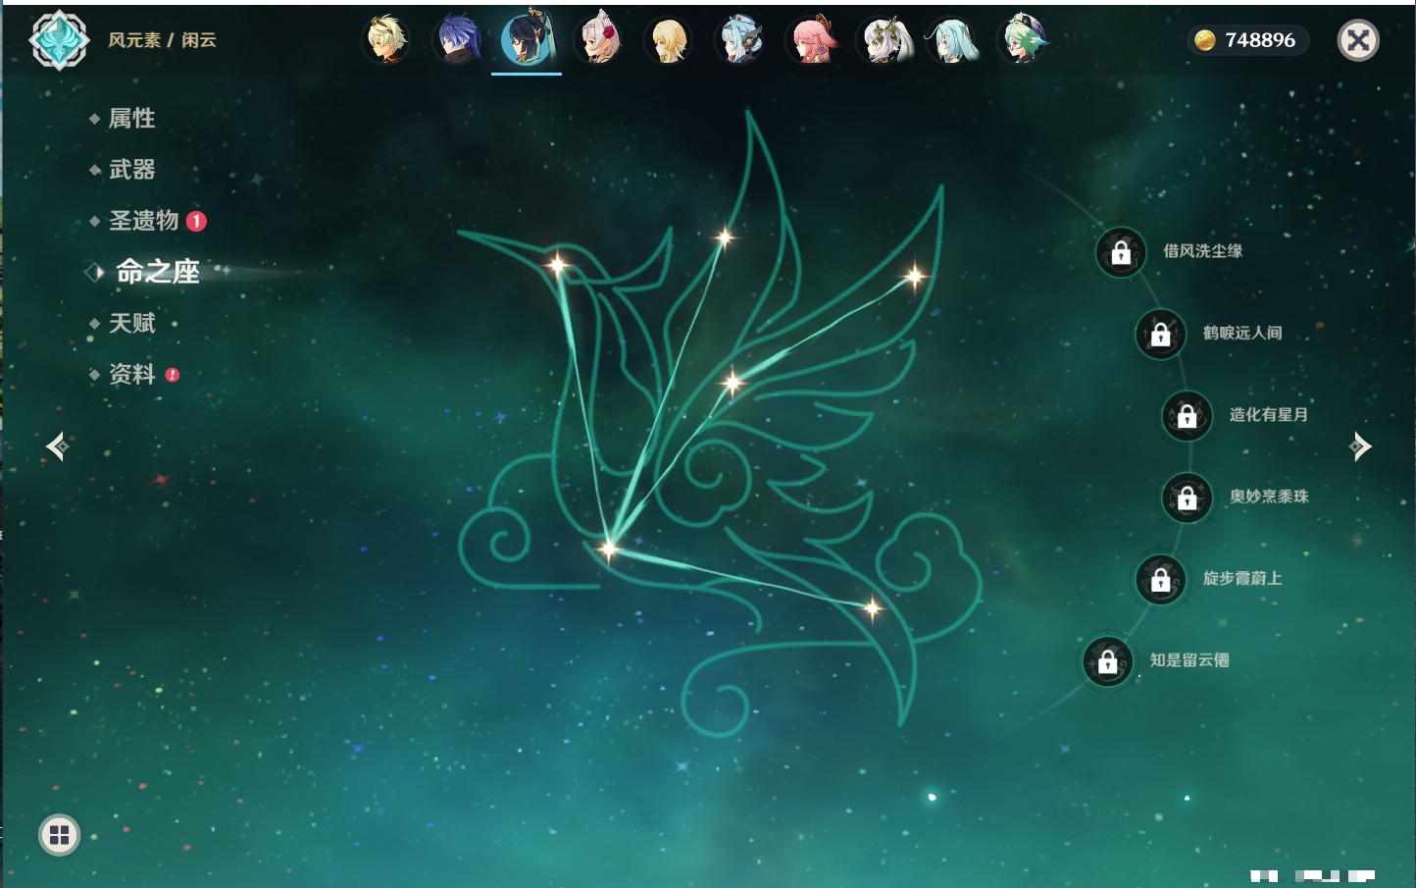Close the character screen with X button
Screen dimensions: 1416x888
(x=1358, y=40)
